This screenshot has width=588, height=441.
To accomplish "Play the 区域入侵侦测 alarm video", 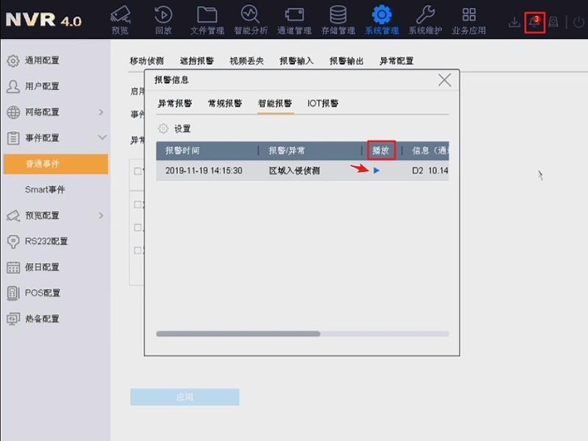I will (x=376, y=171).
